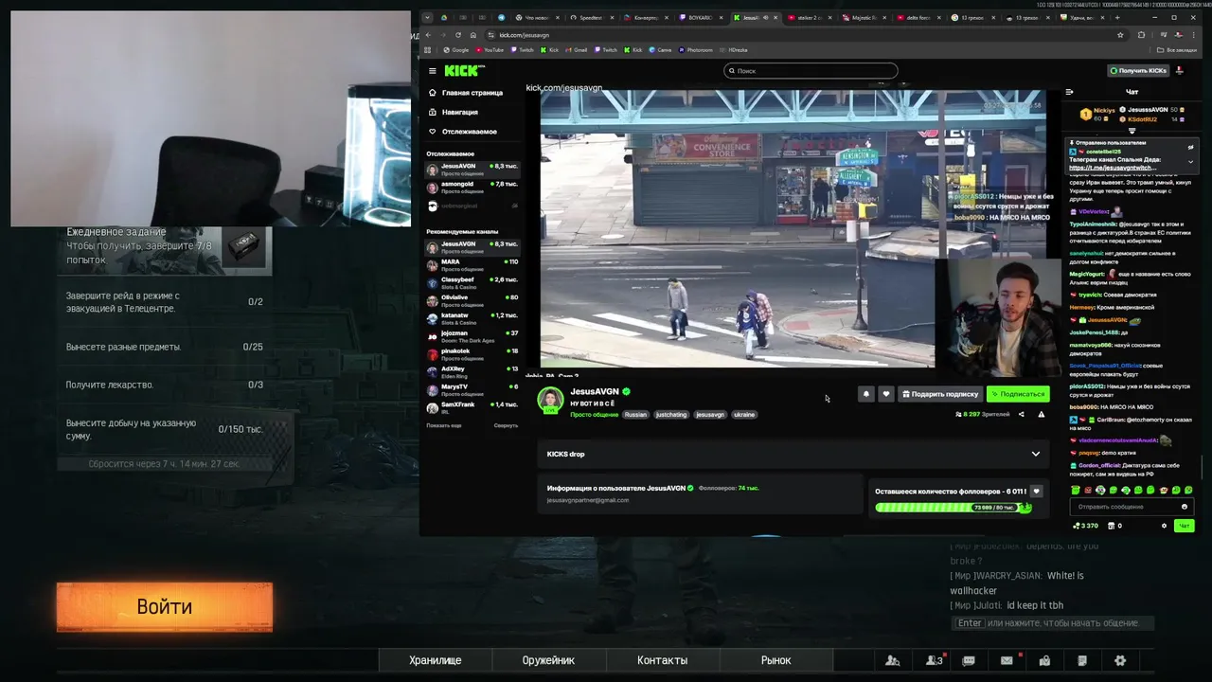The width and height of the screenshot is (1212, 682).
Task: Click the green Чат send button
Action: pyautogui.click(x=1184, y=526)
